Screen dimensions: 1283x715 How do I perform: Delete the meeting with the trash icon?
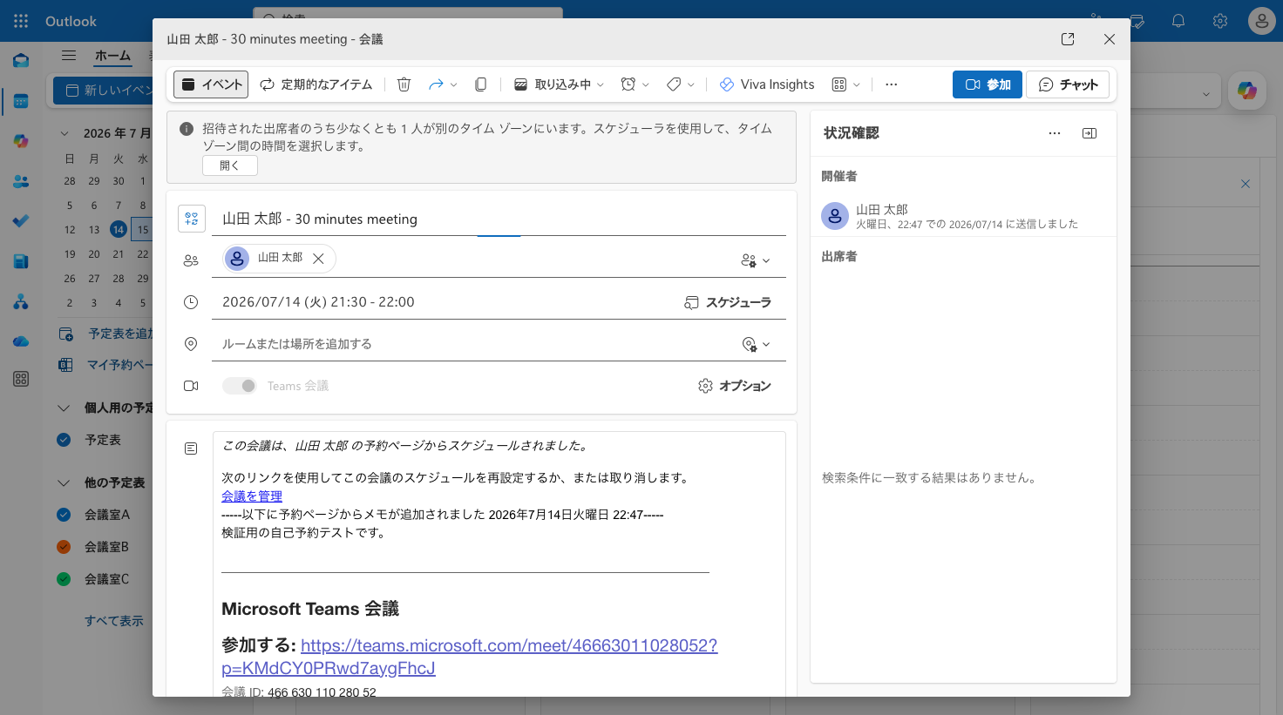pos(404,84)
